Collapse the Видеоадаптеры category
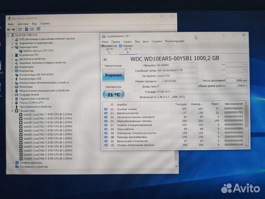This screenshot has height=199, width=265. click(12, 47)
